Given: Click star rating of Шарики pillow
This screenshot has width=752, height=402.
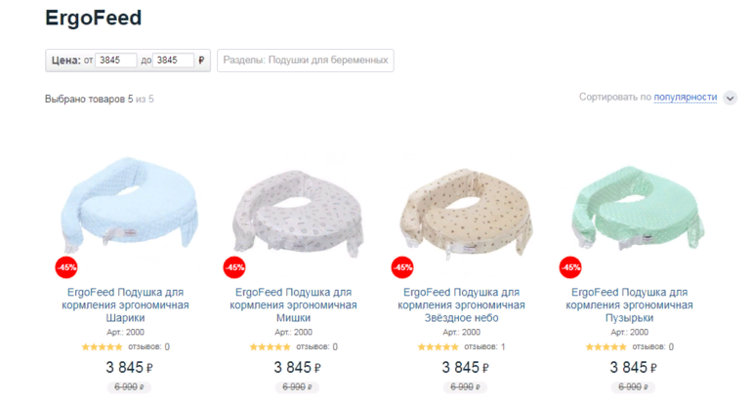Looking at the screenshot, I should [x=103, y=347].
